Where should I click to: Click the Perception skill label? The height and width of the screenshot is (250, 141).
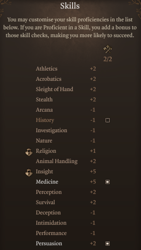tap(49, 192)
